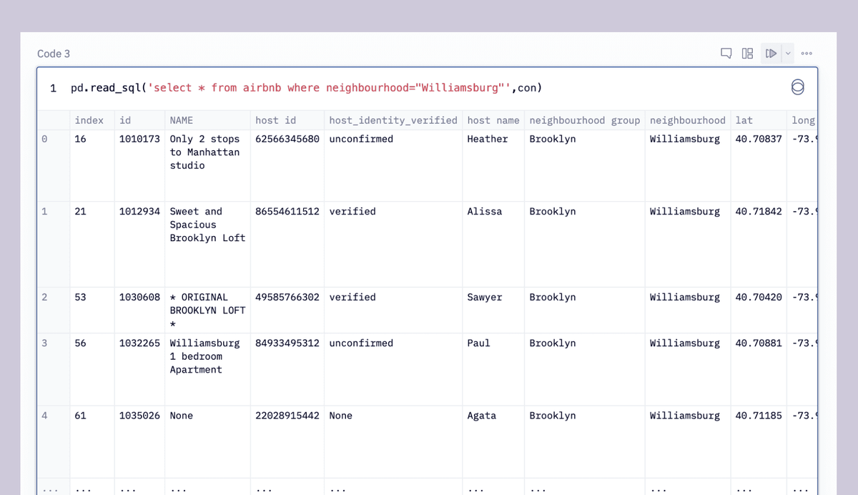Click the circular AI assist icon
The height and width of the screenshot is (495, 858).
coord(798,87)
